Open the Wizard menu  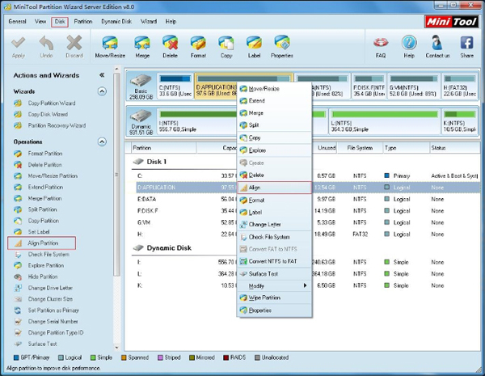(x=149, y=21)
